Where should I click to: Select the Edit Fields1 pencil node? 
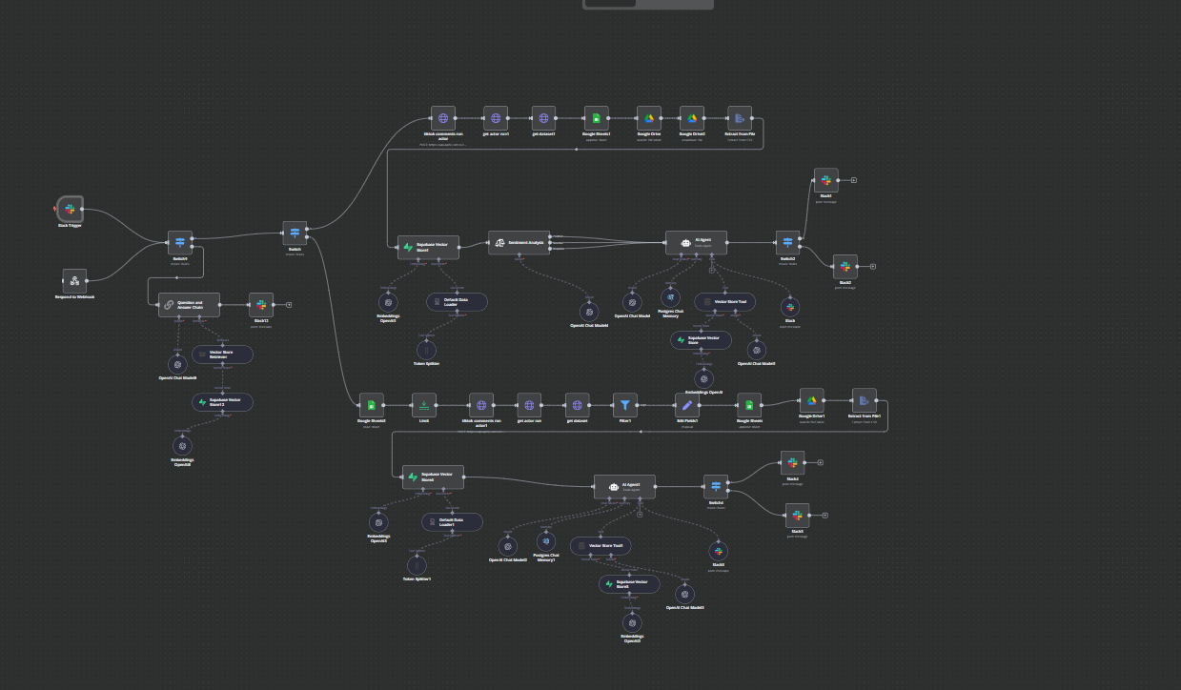point(687,404)
